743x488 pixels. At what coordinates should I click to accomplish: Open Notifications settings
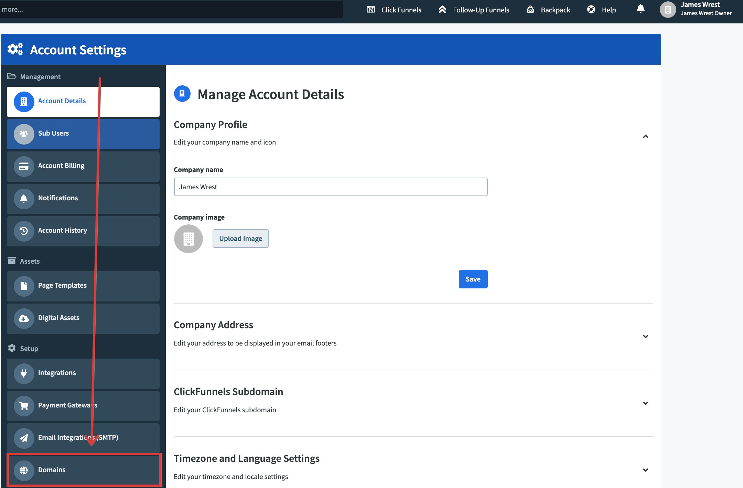pyautogui.click(x=83, y=199)
